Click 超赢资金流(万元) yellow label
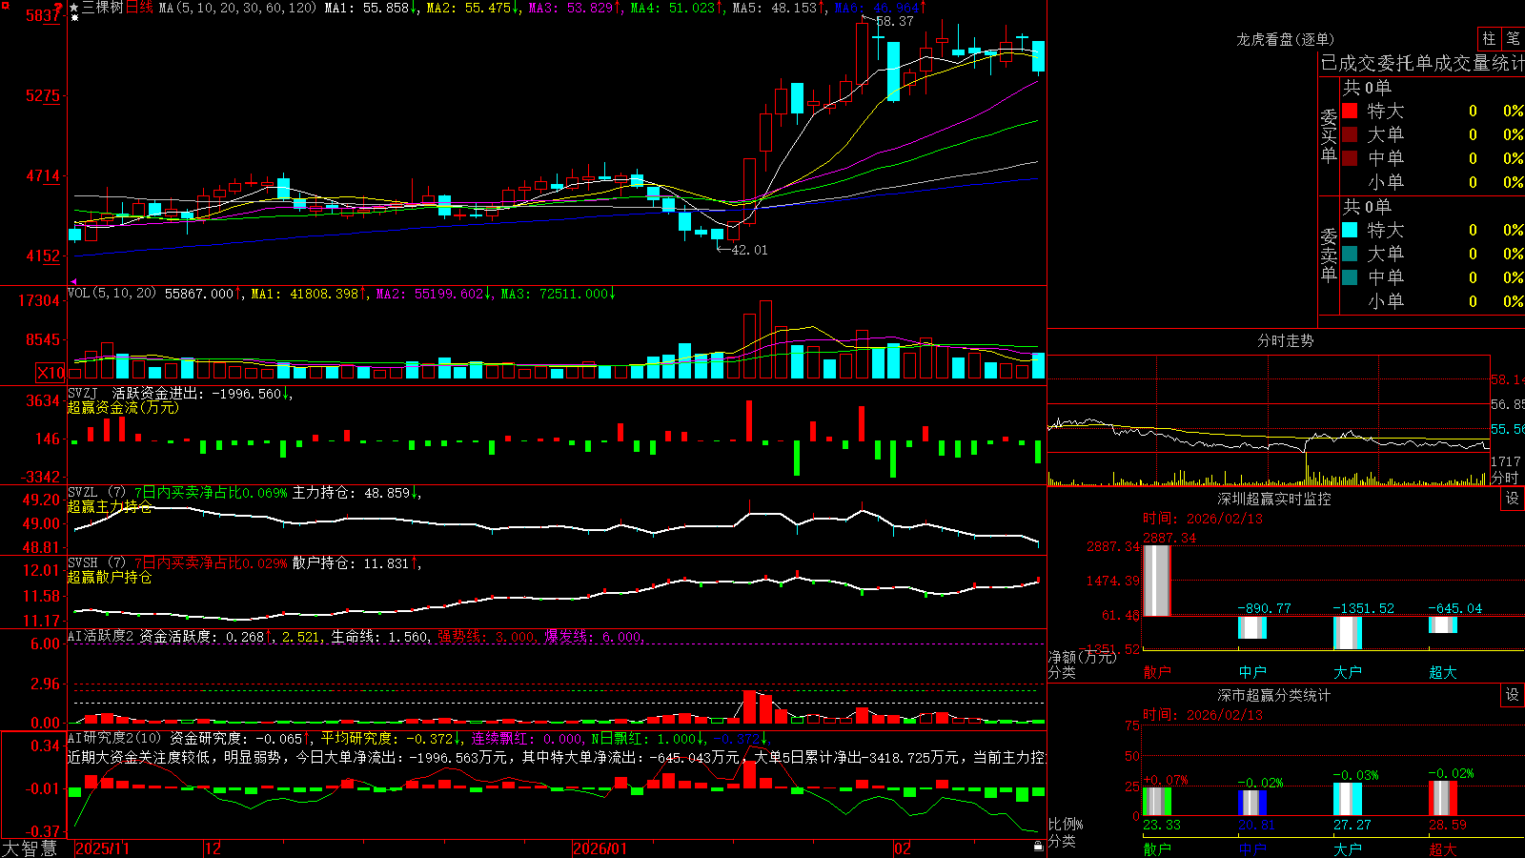 coord(123,407)
